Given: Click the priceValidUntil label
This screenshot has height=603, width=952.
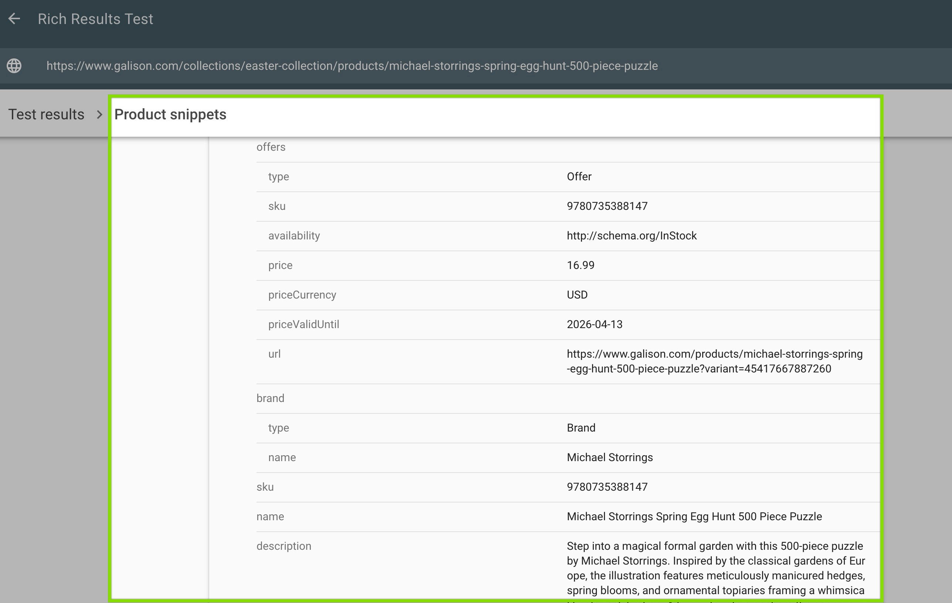Looking at the screenshot, I should click(304, 324).
